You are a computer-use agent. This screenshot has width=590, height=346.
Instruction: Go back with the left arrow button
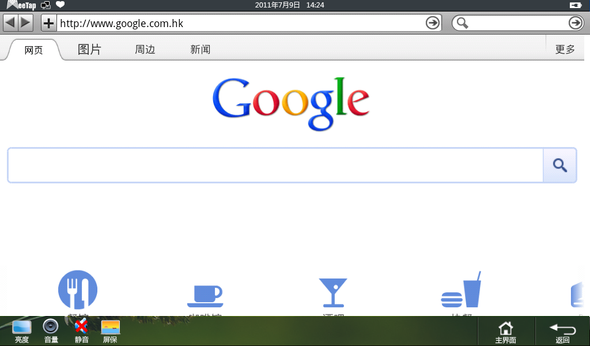(x=10, y=23)
